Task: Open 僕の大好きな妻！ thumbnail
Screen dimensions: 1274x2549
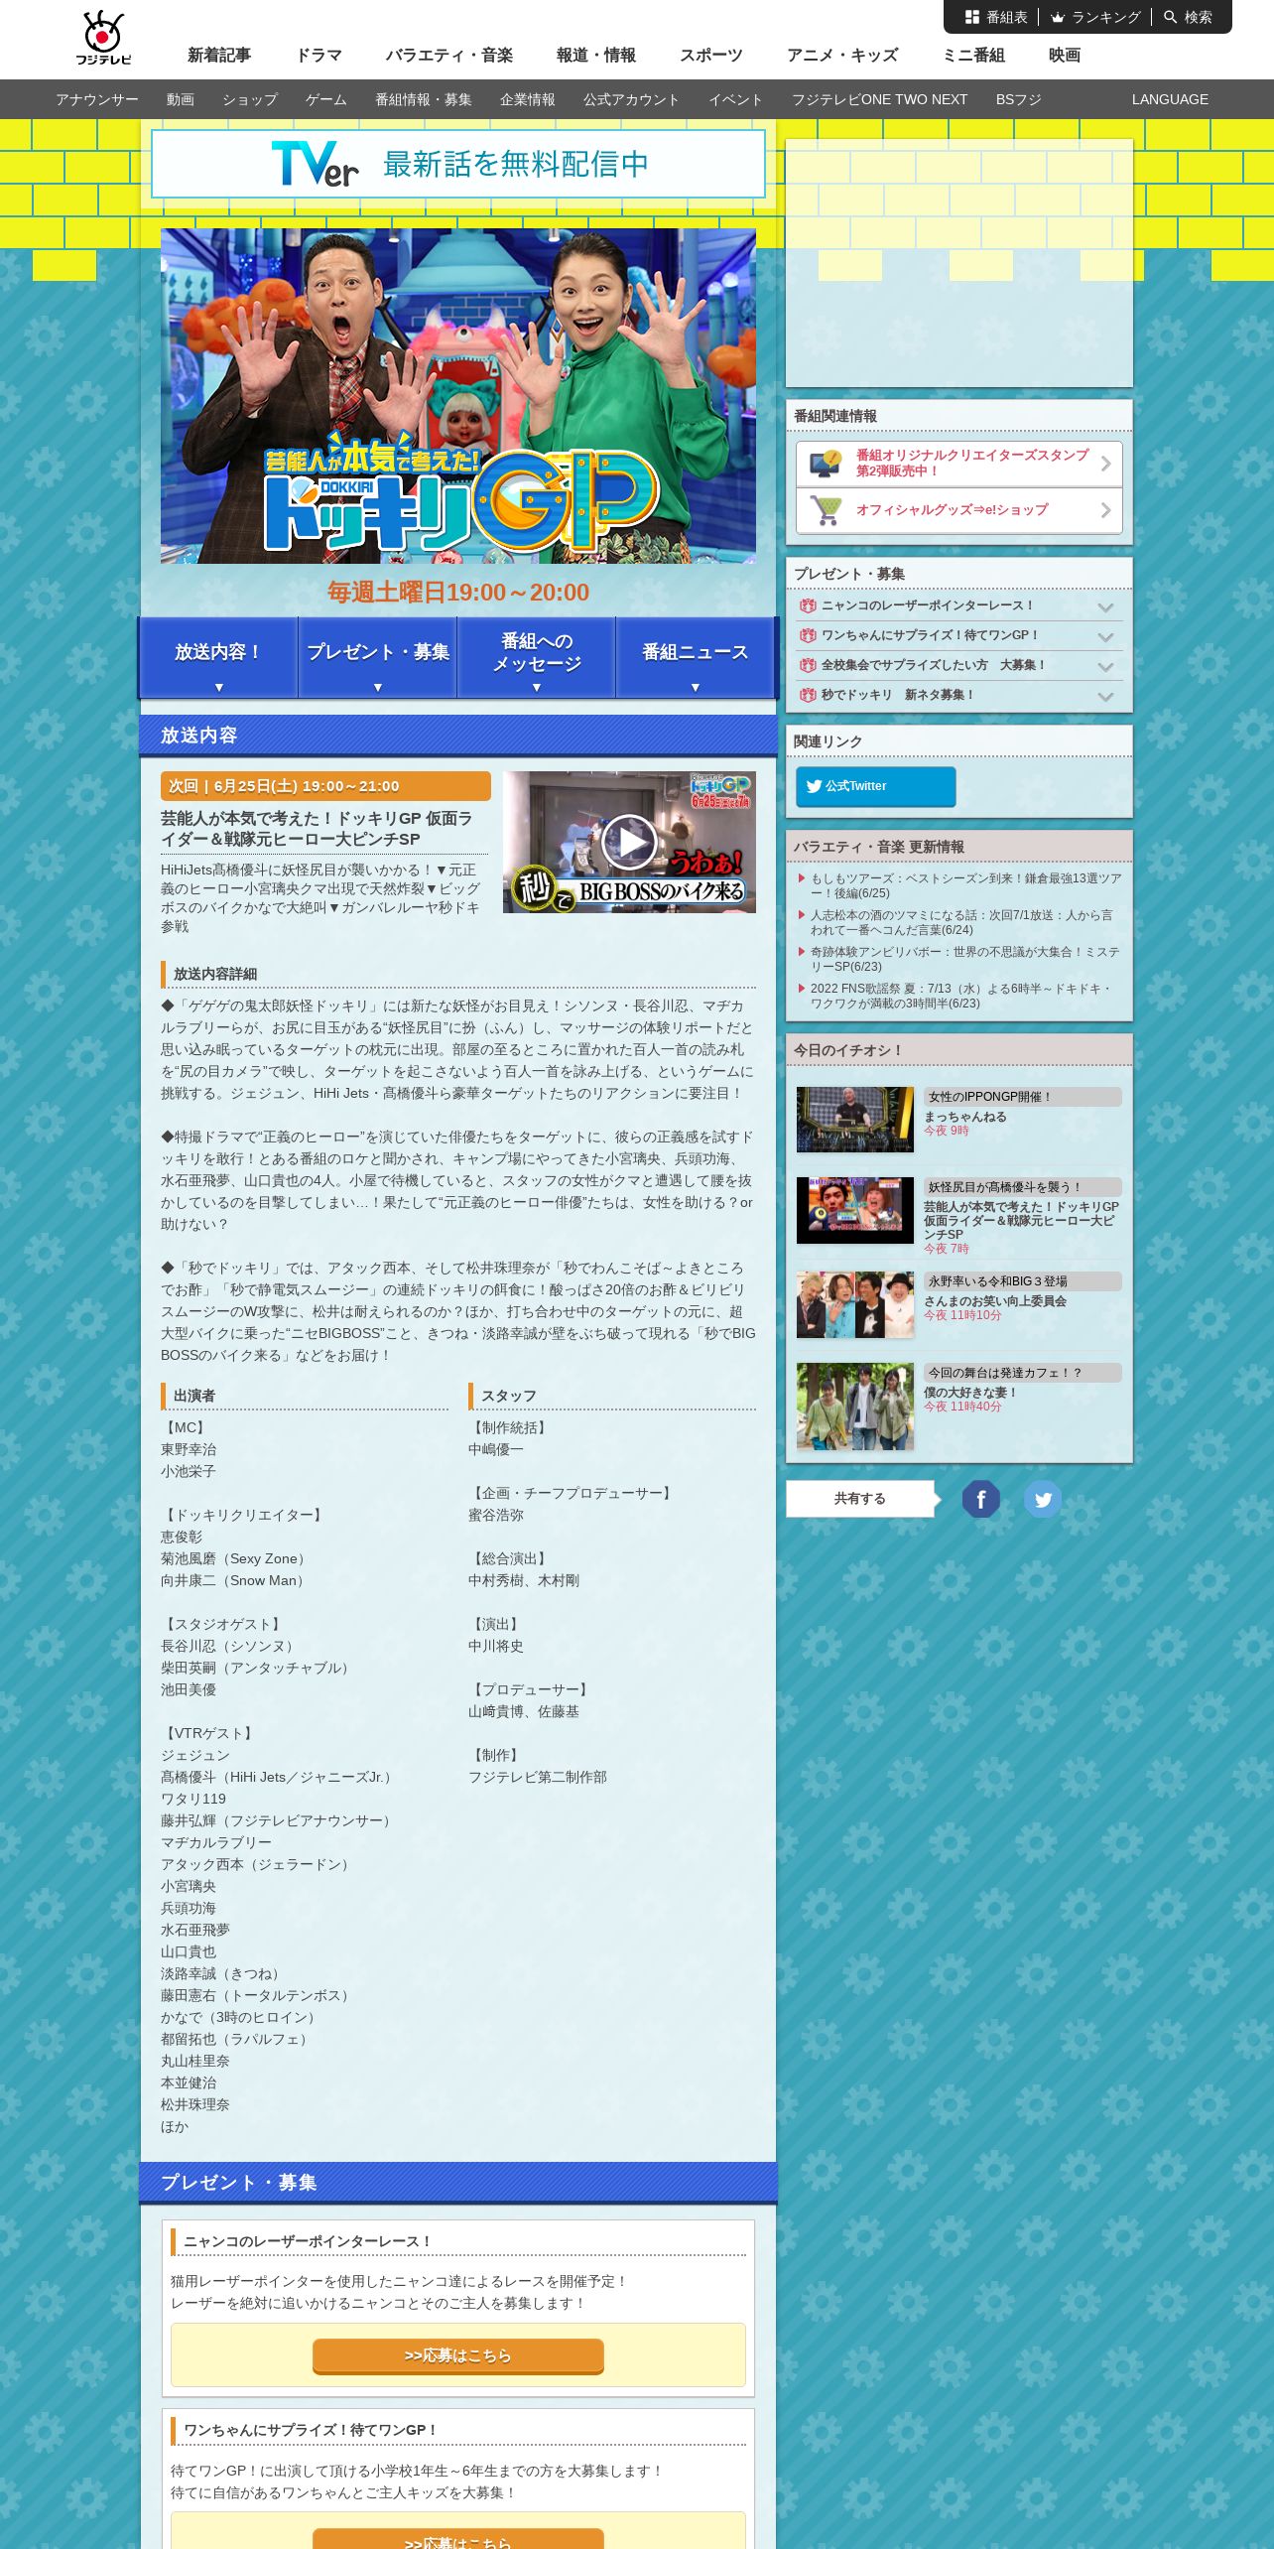Action: tap(855, 1407)
